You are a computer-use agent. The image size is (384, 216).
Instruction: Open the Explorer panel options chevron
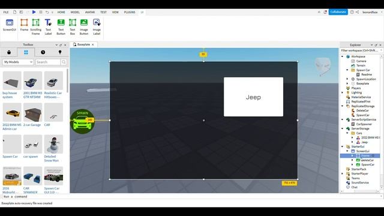click(x=371, y=45)
